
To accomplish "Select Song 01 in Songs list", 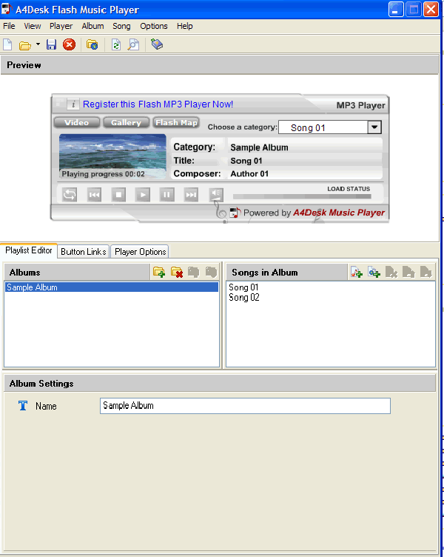I will 243,287.
